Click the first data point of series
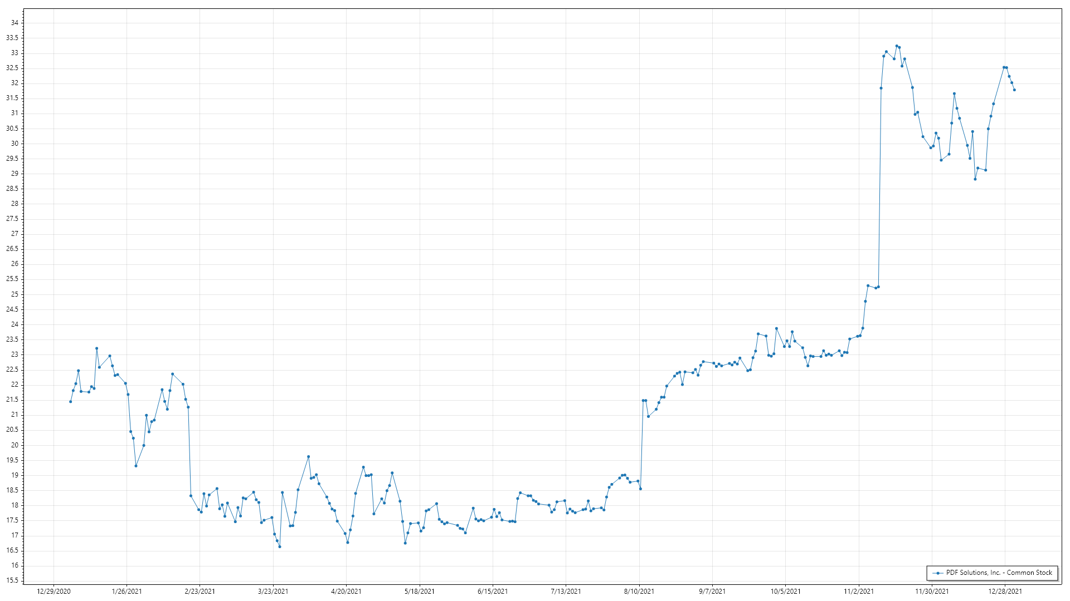The width and height of the screenshot is (1070, 601). pyautogui.click(x=70, y=402)
